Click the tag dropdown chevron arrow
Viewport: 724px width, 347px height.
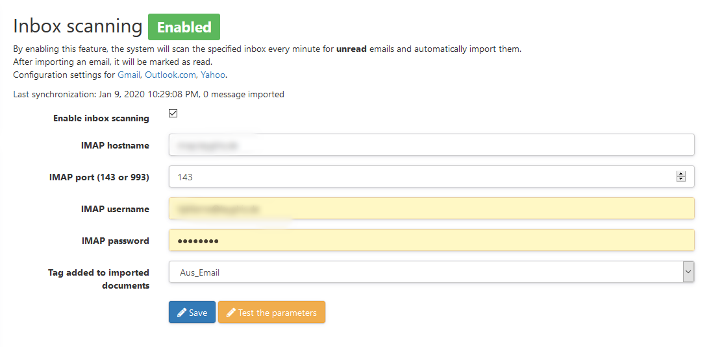tap(688, 272)
